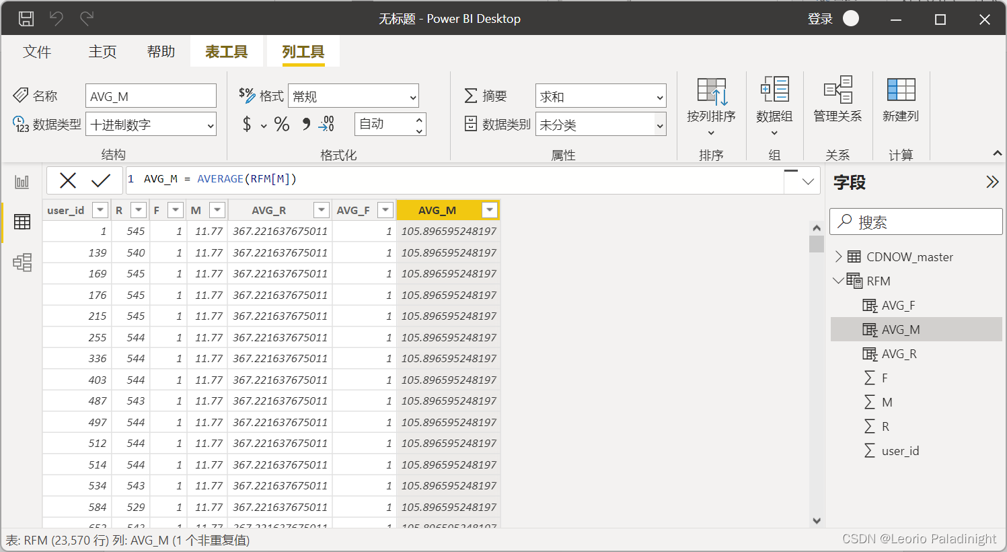Toggle thousands separator formatting
The height and width of the screenshot is (552, 1007).
(x=306, y=124)
